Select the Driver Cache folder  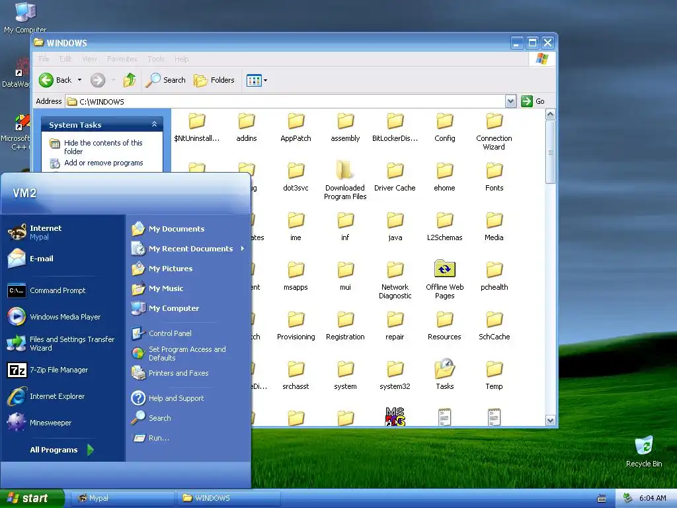(395, 177)
